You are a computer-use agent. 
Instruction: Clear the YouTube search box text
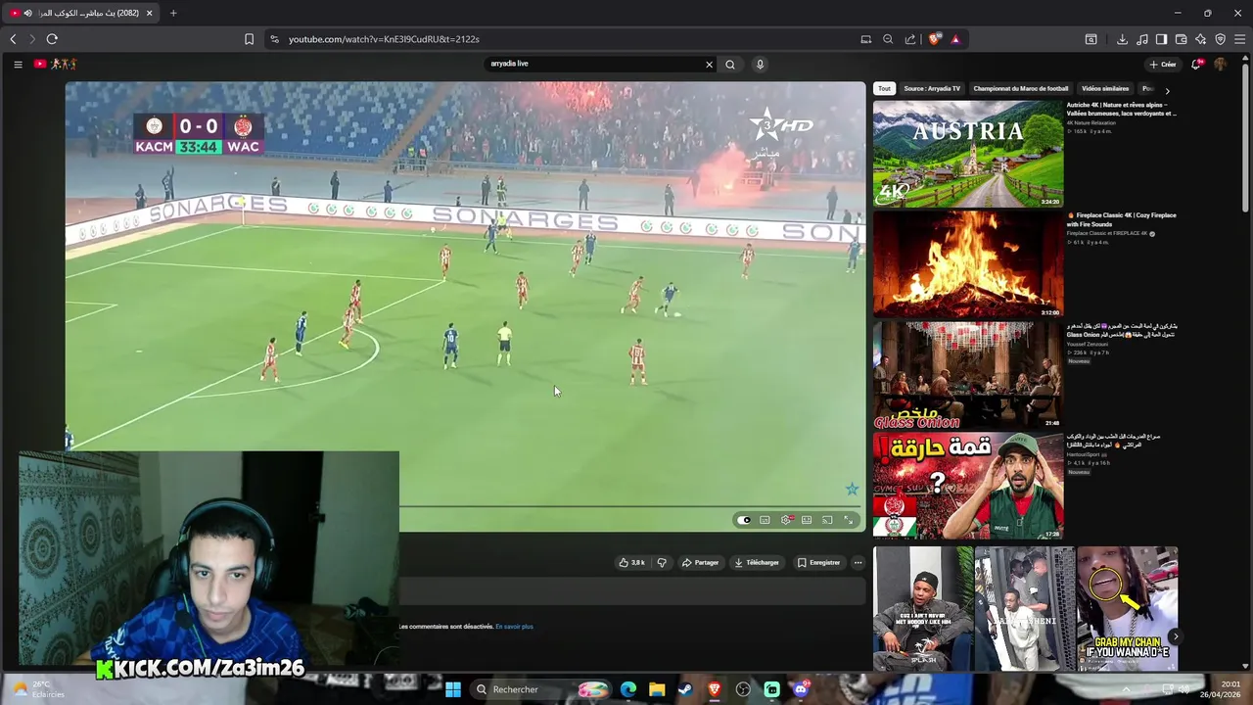coord(709,65)
